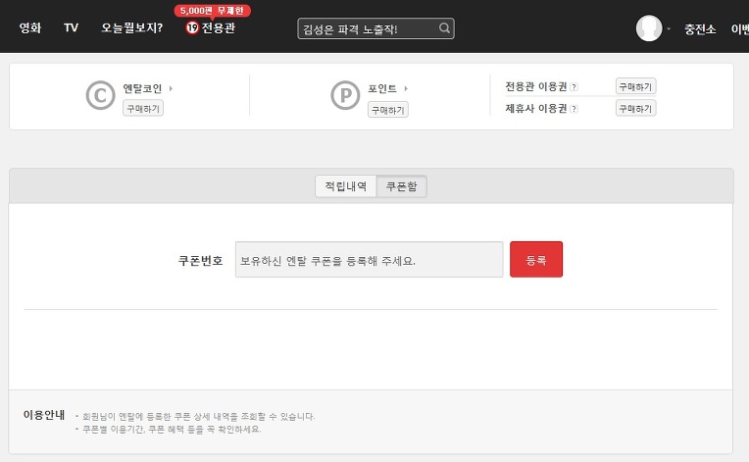Expand the profile dropdown arrow
Screen dimensions: 749x462
pos(669,28)
